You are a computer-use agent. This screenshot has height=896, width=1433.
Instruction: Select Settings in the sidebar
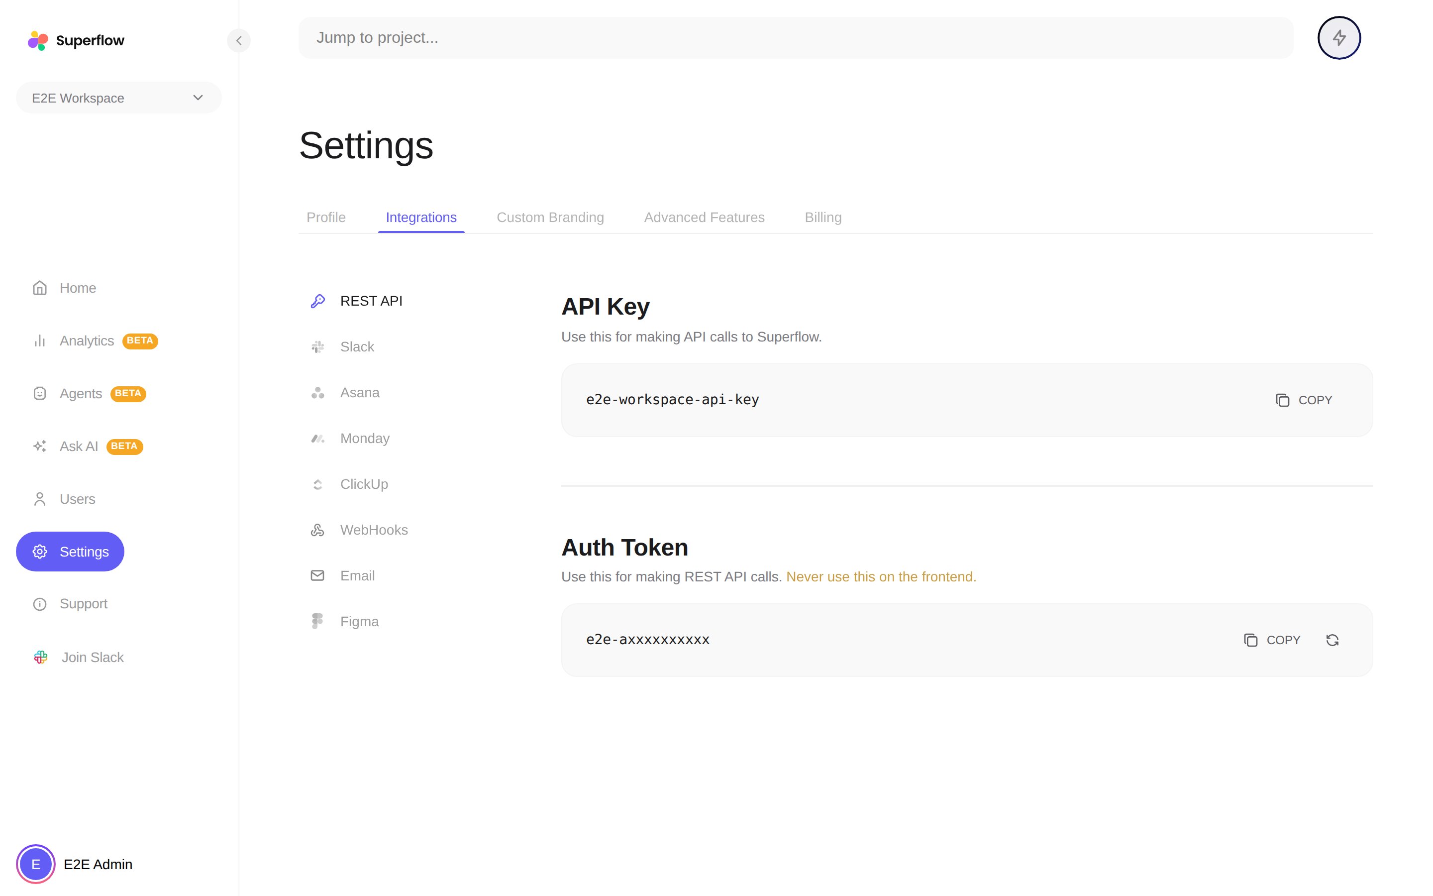click(x=70, y=552)
